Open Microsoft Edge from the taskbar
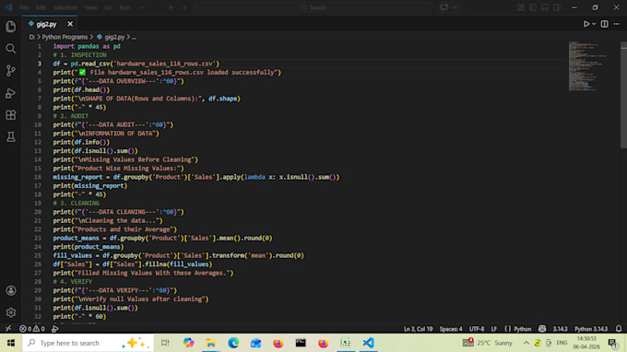The image size is (627, 352). [233, 343]
